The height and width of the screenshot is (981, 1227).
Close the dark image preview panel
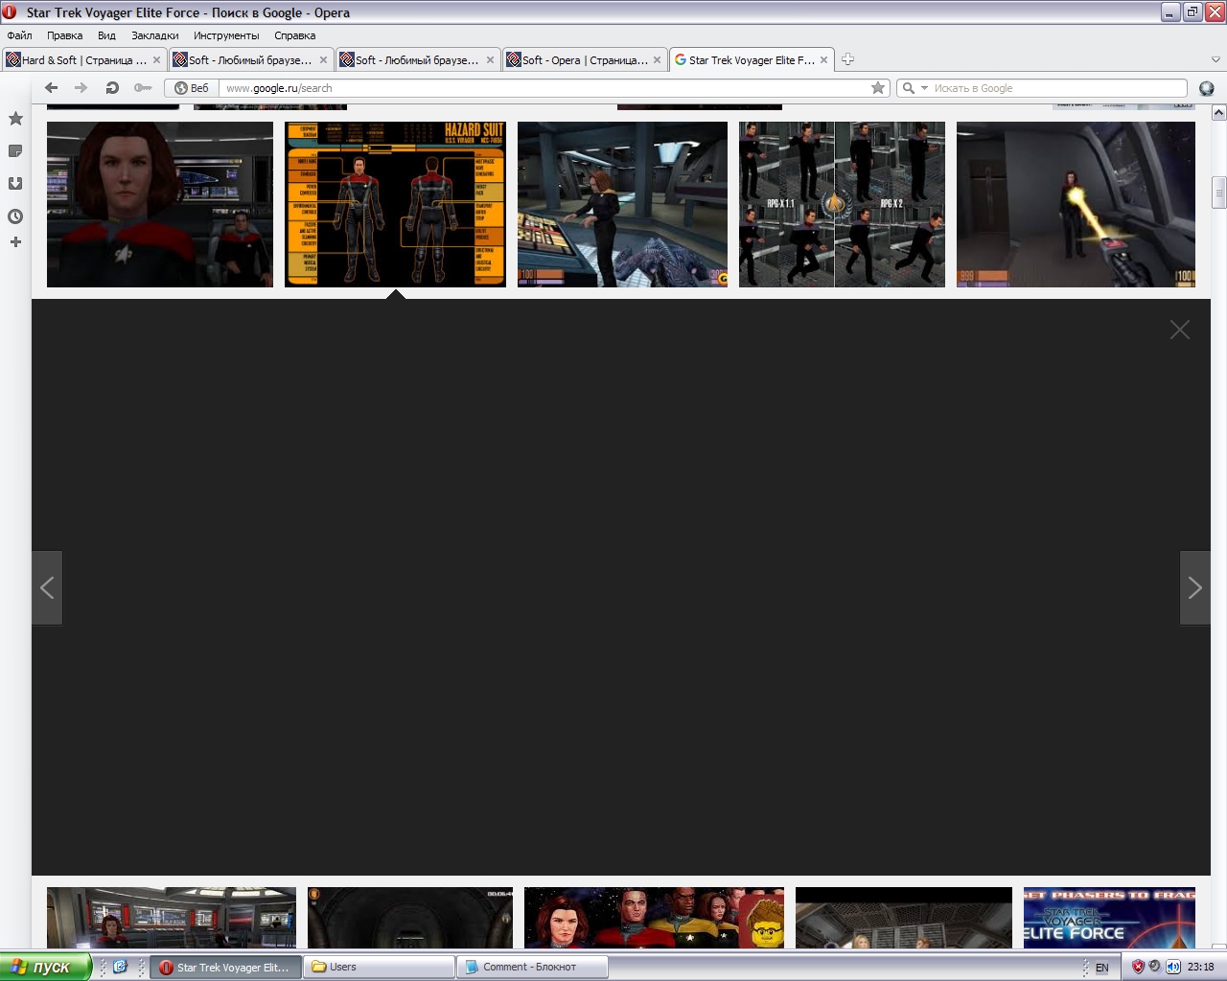1180,330
